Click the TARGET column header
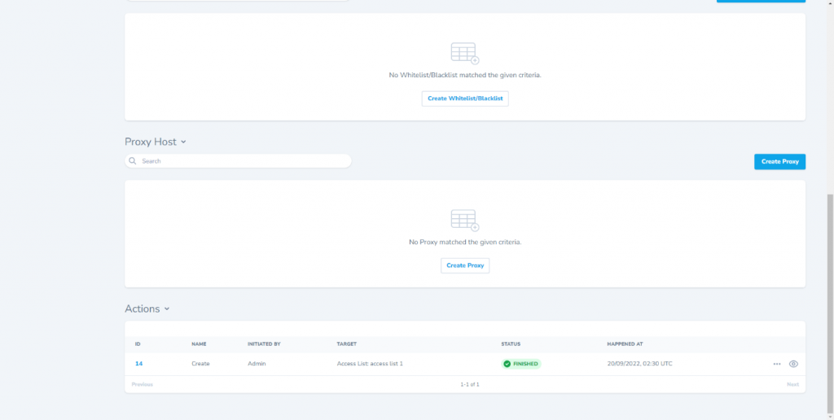 346,344
